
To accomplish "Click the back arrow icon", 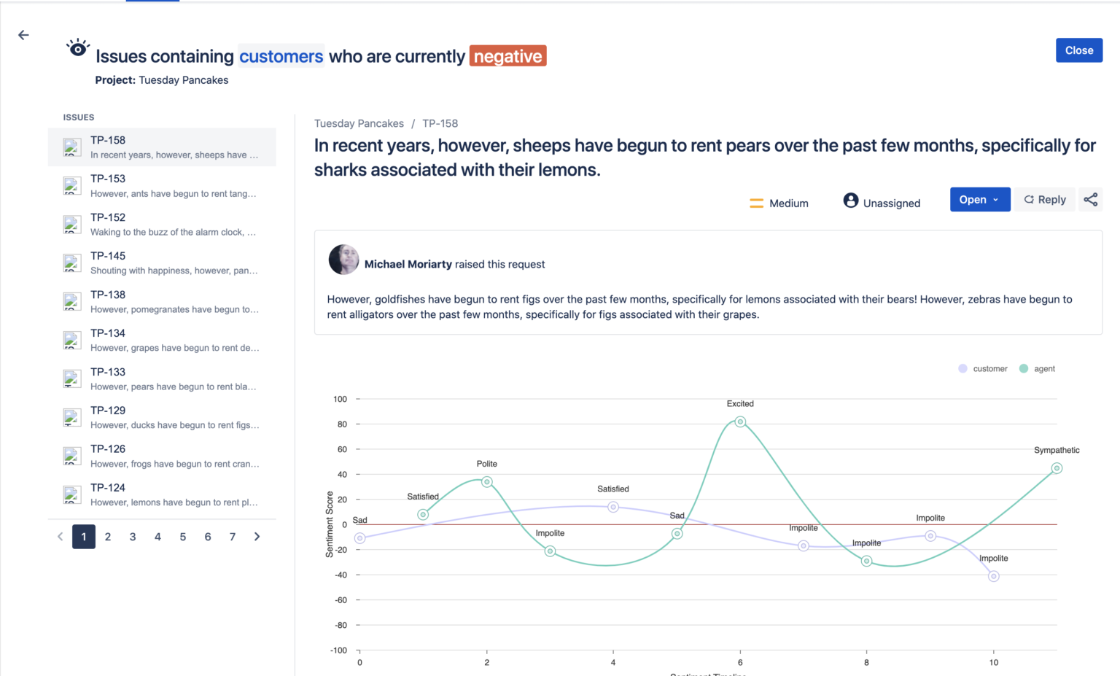I will tap(23, 35).
